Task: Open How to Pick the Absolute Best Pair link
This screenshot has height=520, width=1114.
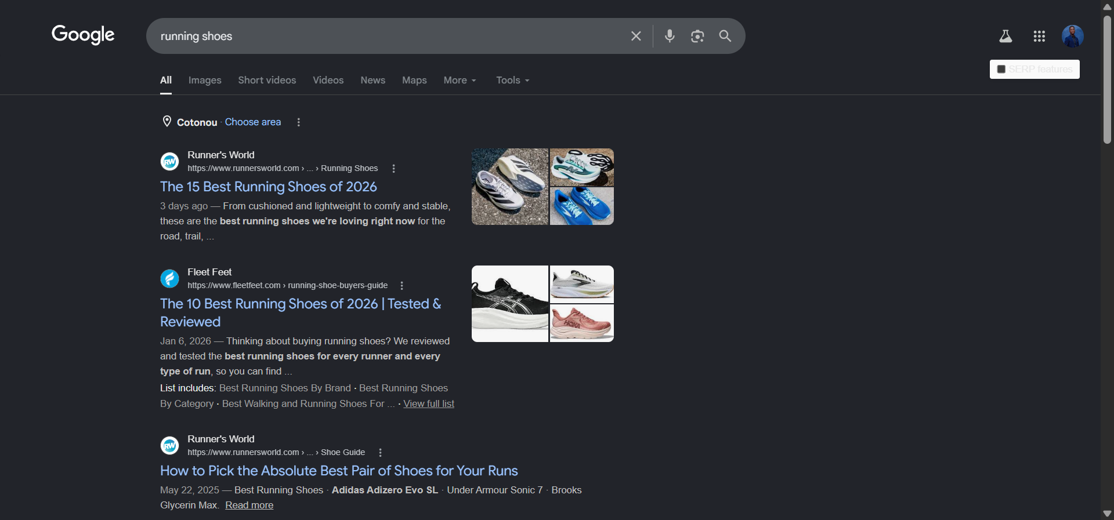Action: point(339,471)
